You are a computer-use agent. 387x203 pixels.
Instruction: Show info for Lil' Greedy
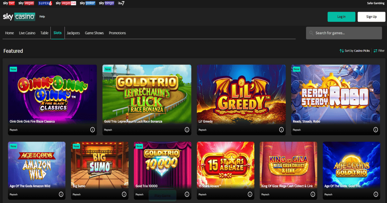281,130
